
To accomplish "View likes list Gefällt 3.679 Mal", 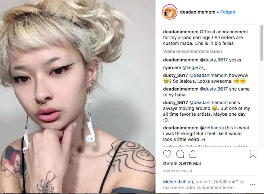I will click(x=182, y=164).
